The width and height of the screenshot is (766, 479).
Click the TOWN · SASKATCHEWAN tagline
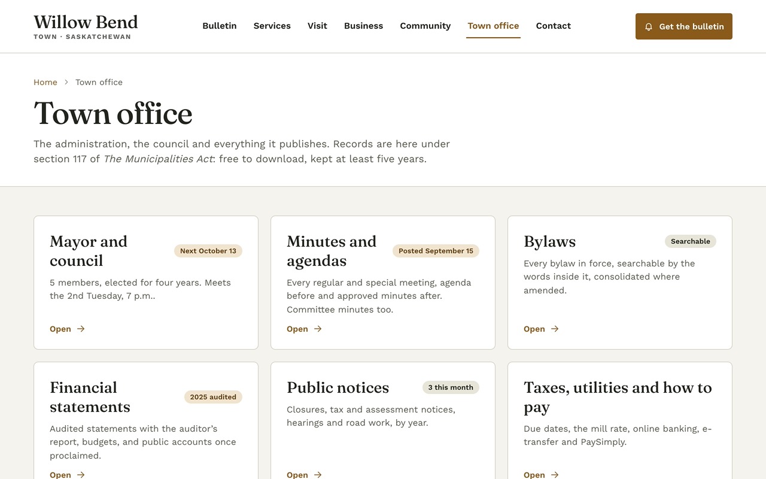82,37
